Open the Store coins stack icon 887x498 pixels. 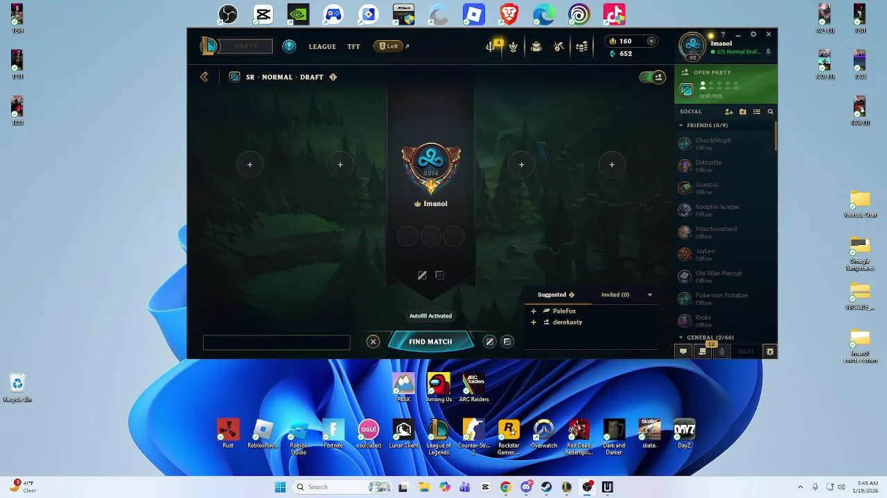[582, 46]
